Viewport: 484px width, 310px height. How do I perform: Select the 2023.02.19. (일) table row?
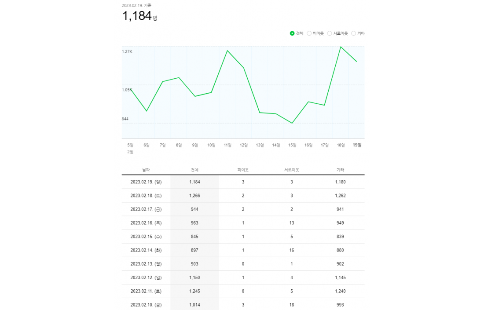[x=146, y=182]
